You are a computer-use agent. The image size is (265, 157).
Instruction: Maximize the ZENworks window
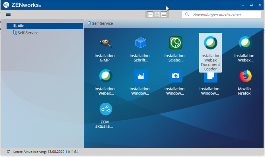251,5
